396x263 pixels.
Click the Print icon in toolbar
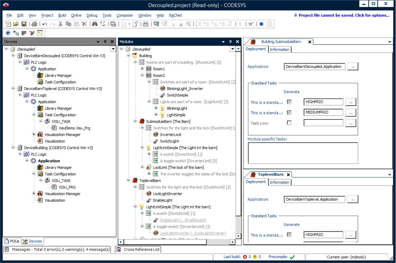[34, 24]
